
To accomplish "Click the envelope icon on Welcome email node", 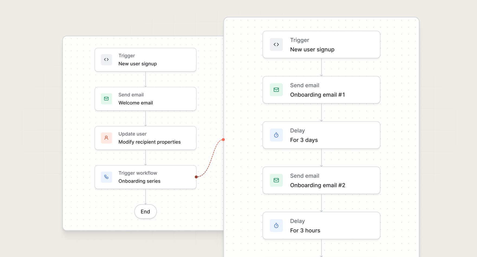I will (107, 99).
